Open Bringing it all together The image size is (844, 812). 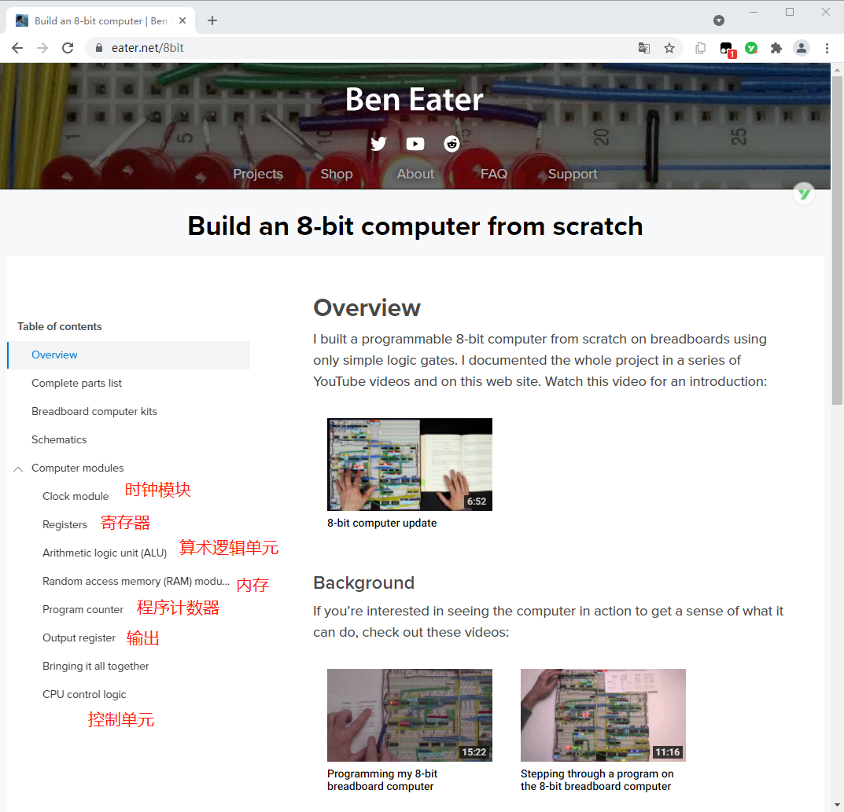click(x=95, y=667)
